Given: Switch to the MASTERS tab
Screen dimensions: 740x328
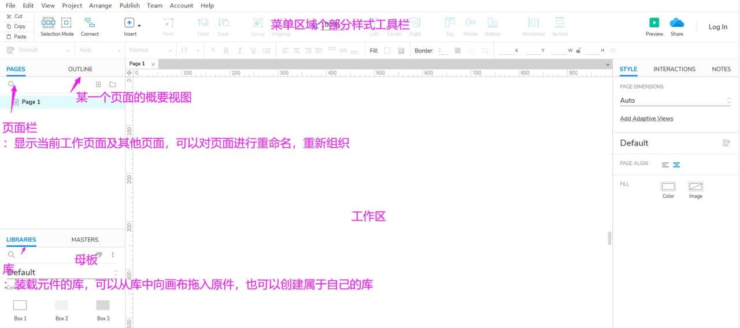Looking at the screenshot, I should (x=85, y=240).
